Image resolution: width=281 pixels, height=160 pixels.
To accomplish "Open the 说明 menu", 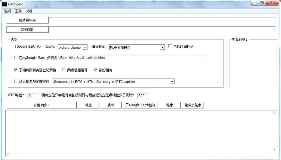I will 29,11.
